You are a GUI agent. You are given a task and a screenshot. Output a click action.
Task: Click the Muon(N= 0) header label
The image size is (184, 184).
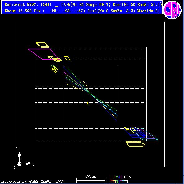pyautogui.click(x=149, y=11)
